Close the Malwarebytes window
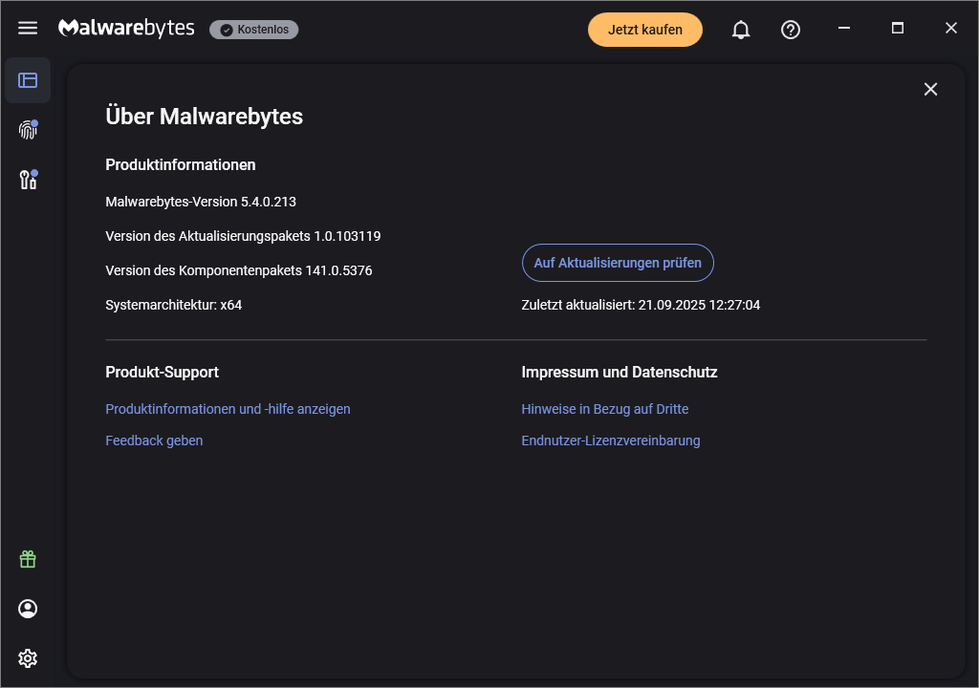This screenshot has width=979, height=688. pos(951,28)
